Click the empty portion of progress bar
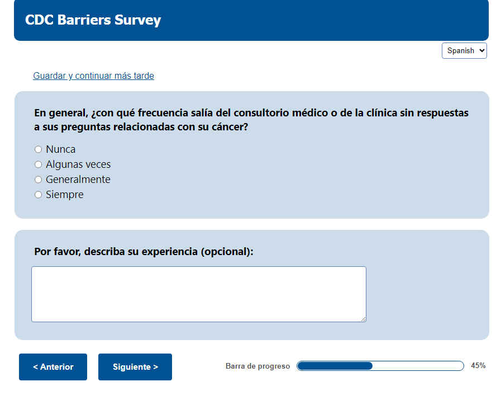 (418, 366)
